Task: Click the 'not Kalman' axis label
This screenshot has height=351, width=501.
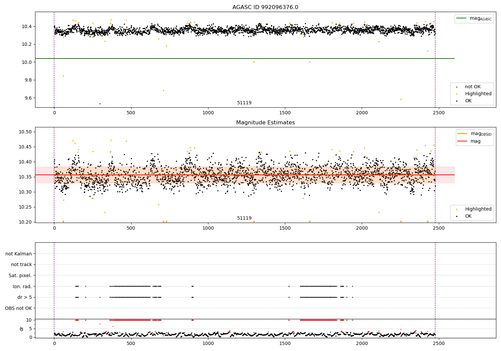Action: (x=19, y=254)
